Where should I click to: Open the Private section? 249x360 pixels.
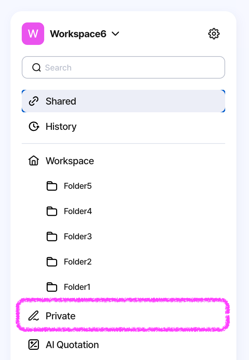(x=123, y=316)
